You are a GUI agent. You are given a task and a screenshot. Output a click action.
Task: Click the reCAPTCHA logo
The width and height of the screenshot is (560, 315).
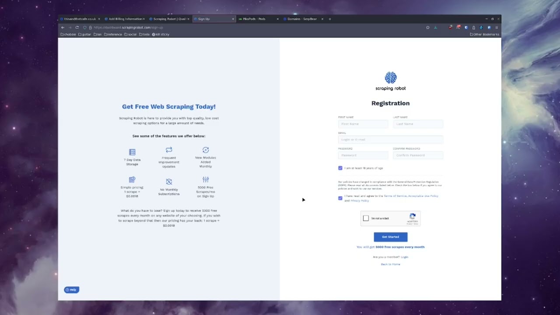pos(413,217)
